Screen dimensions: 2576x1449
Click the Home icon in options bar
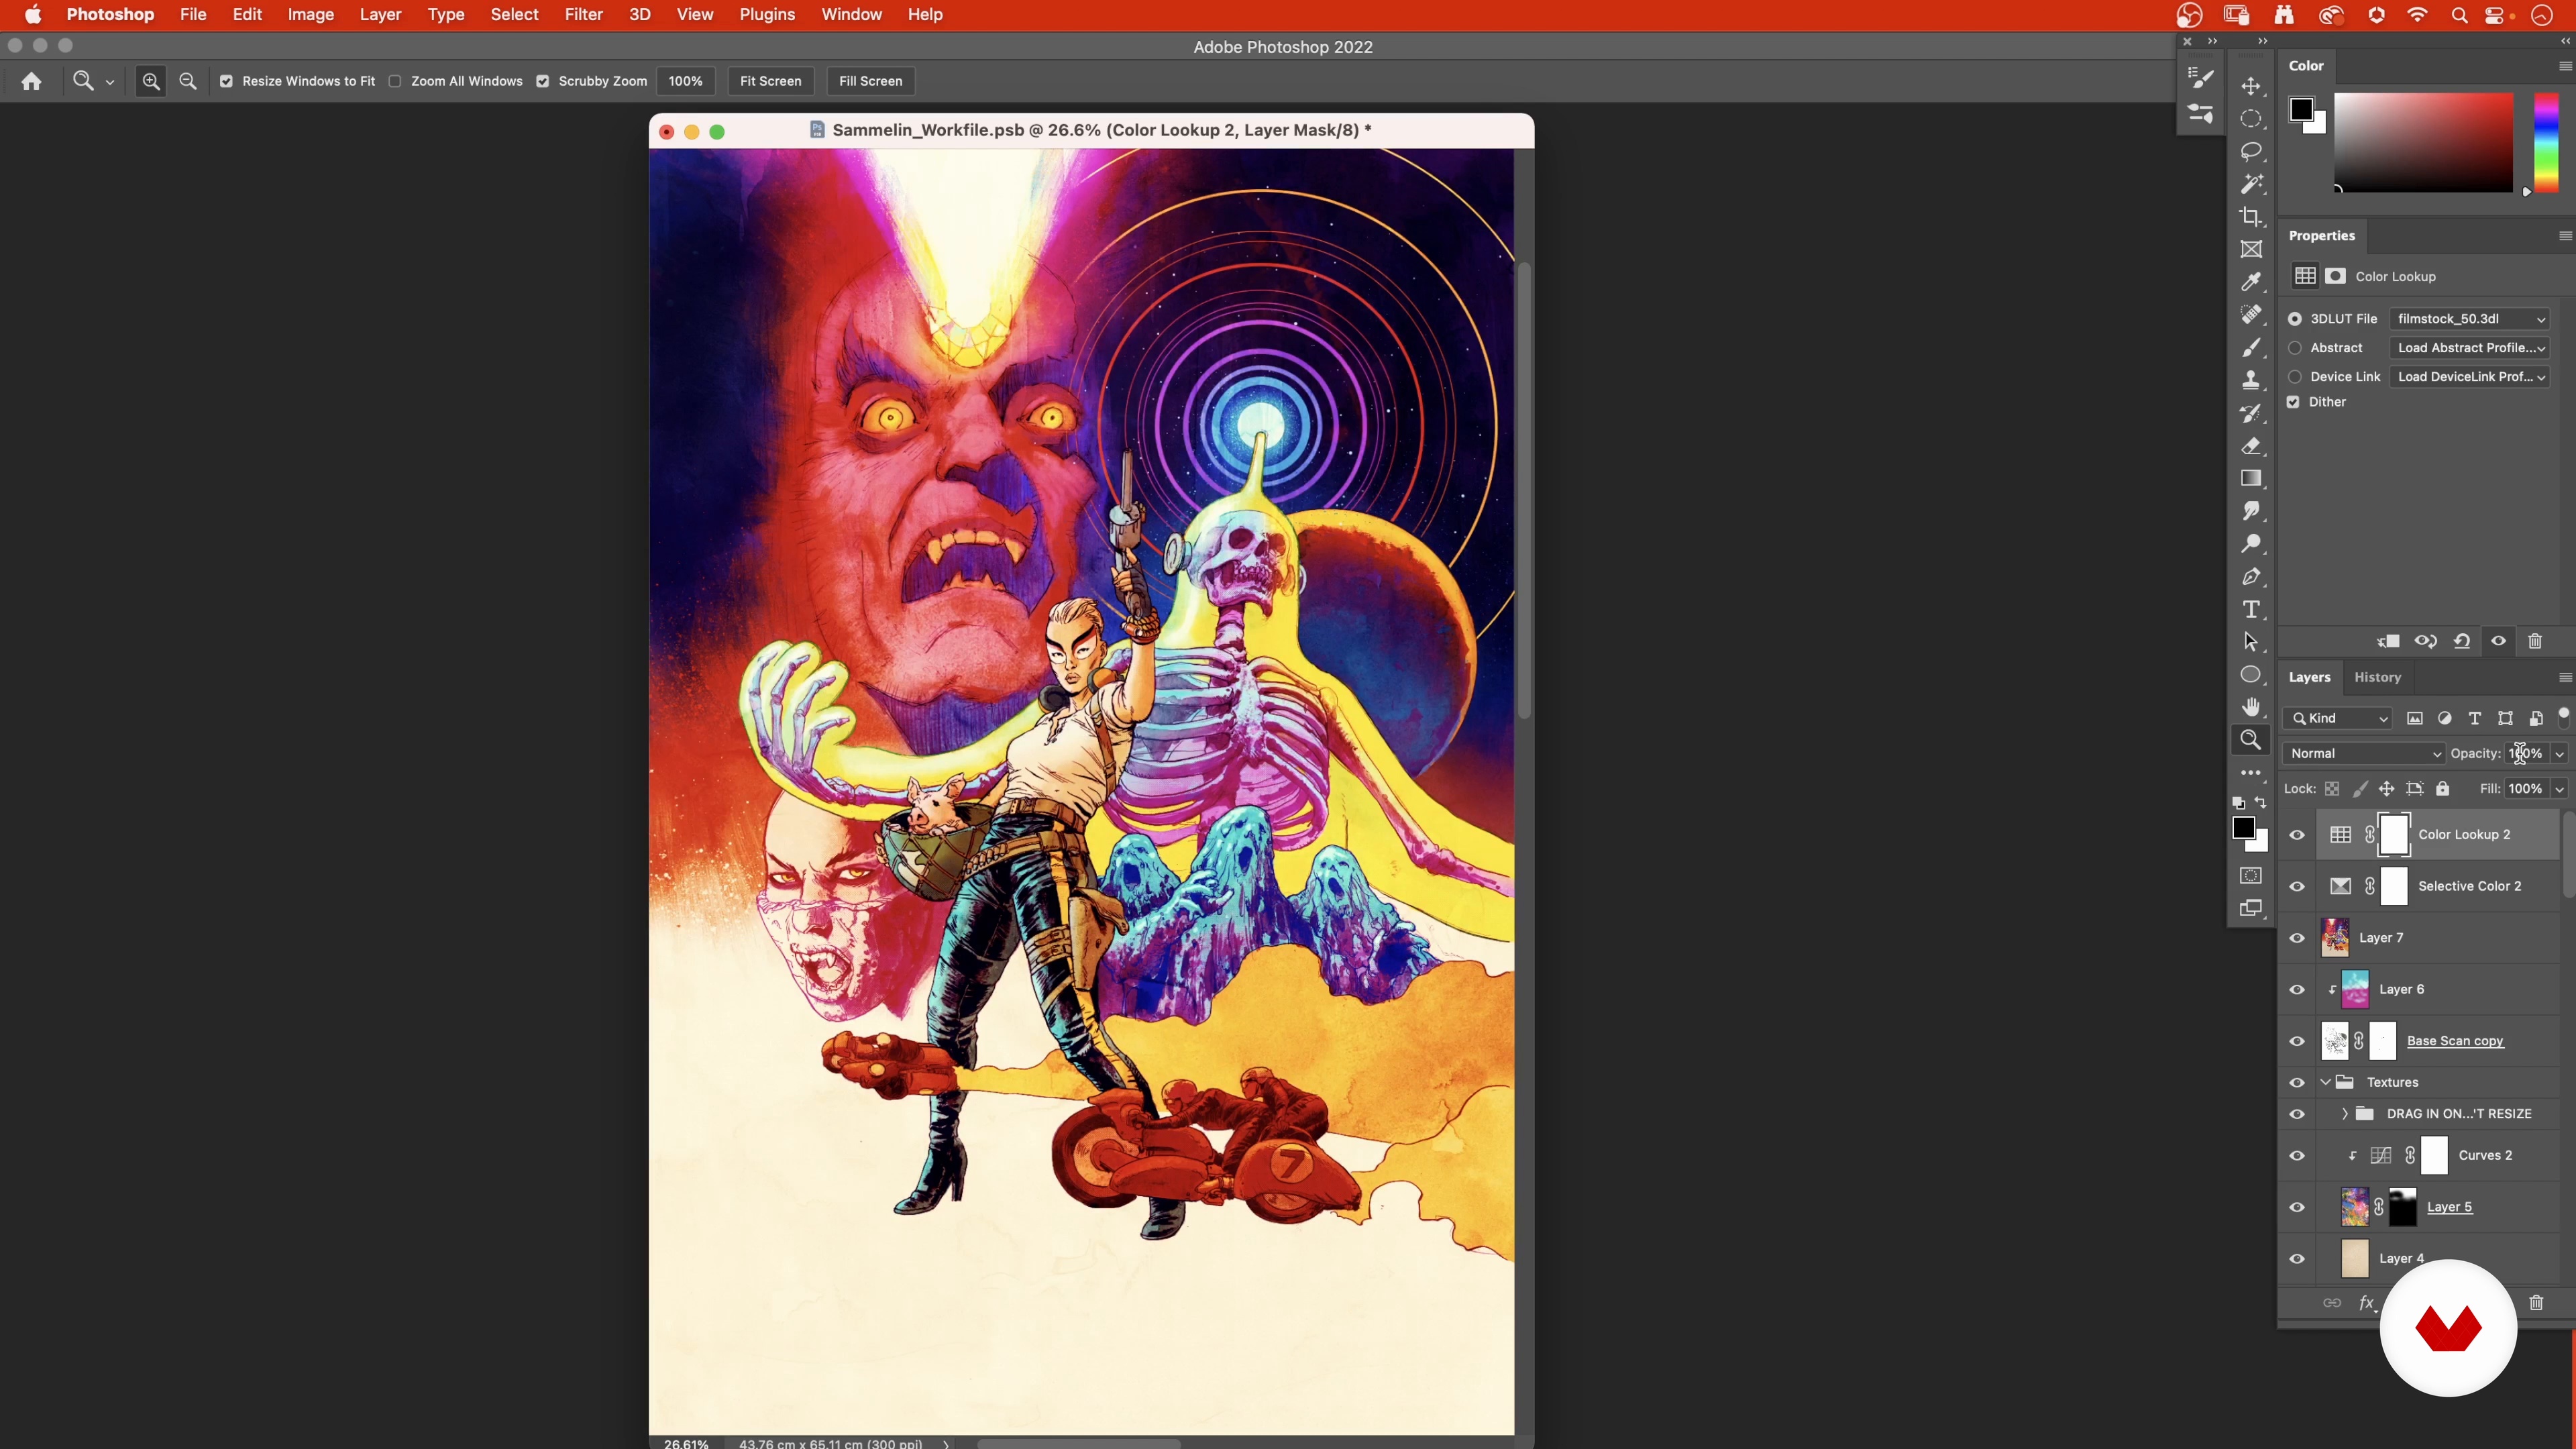(x=31, y=81)
